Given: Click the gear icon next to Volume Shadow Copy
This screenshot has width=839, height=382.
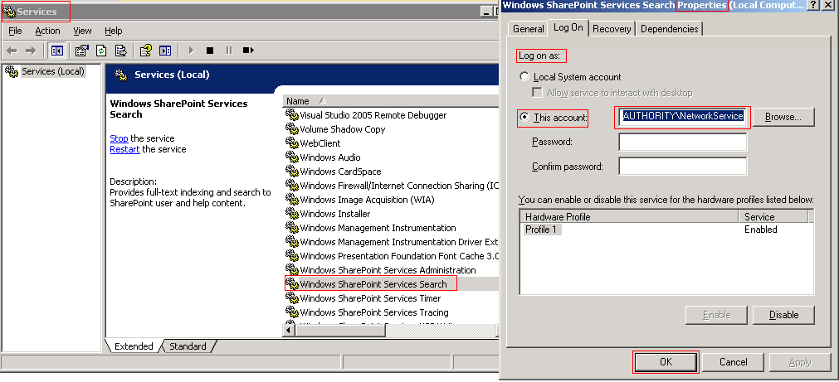Looking at the screenshot, I should coord(291,128).
